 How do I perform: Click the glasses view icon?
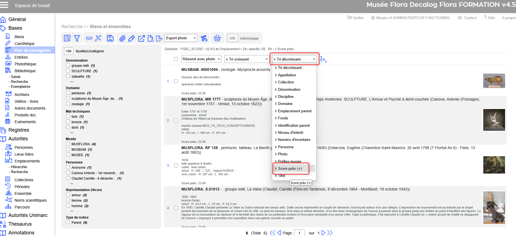coord(89,38)
